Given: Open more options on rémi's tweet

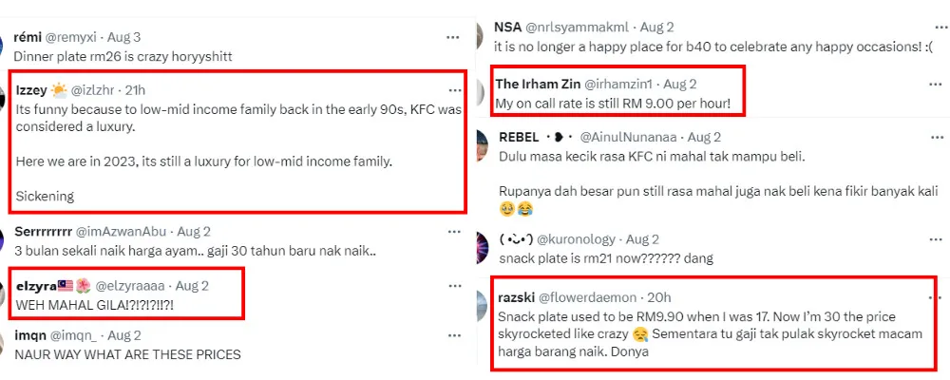Looking at the screenshot, I should pos(454,37).
